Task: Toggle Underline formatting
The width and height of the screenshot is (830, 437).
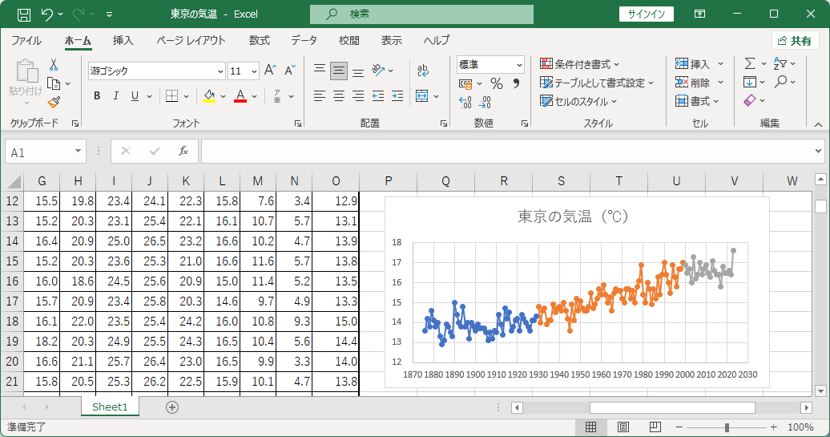Action: point(135,96)
